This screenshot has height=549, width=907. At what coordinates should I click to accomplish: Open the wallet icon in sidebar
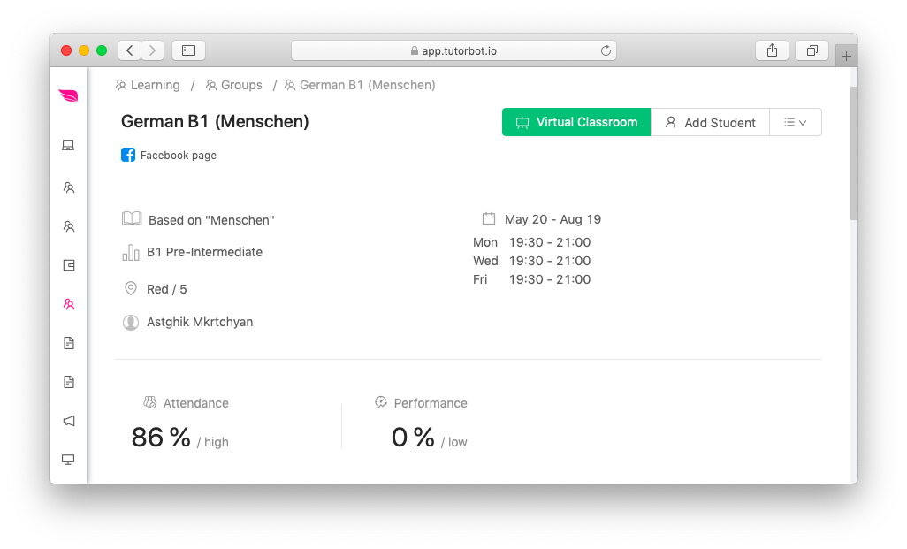(x=69, y=265)
